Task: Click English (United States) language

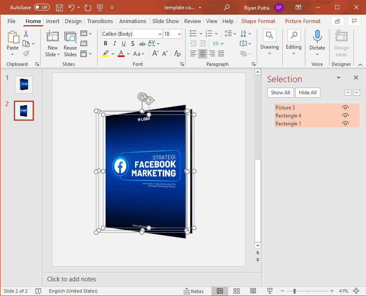Action: pos(73,291)
